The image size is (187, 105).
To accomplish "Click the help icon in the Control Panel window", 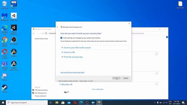I will (167, 37).
